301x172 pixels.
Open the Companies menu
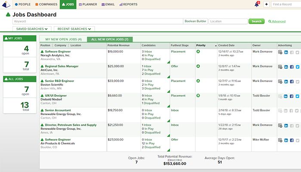point(45,4)
